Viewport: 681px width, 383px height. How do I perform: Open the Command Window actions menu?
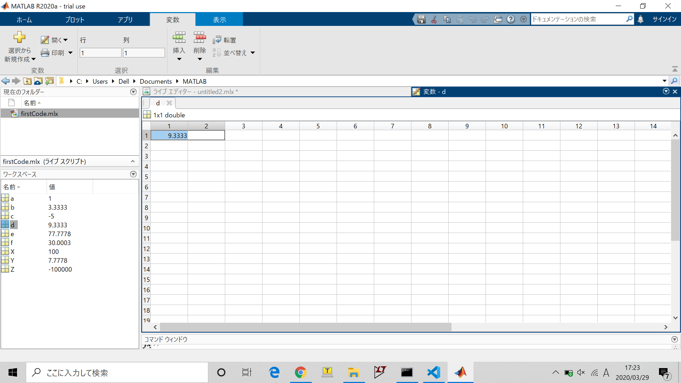pos(675,339)
